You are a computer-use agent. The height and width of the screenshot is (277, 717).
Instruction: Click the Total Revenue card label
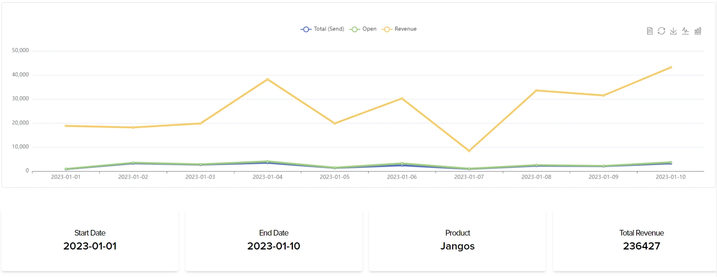tap(642, 233)
